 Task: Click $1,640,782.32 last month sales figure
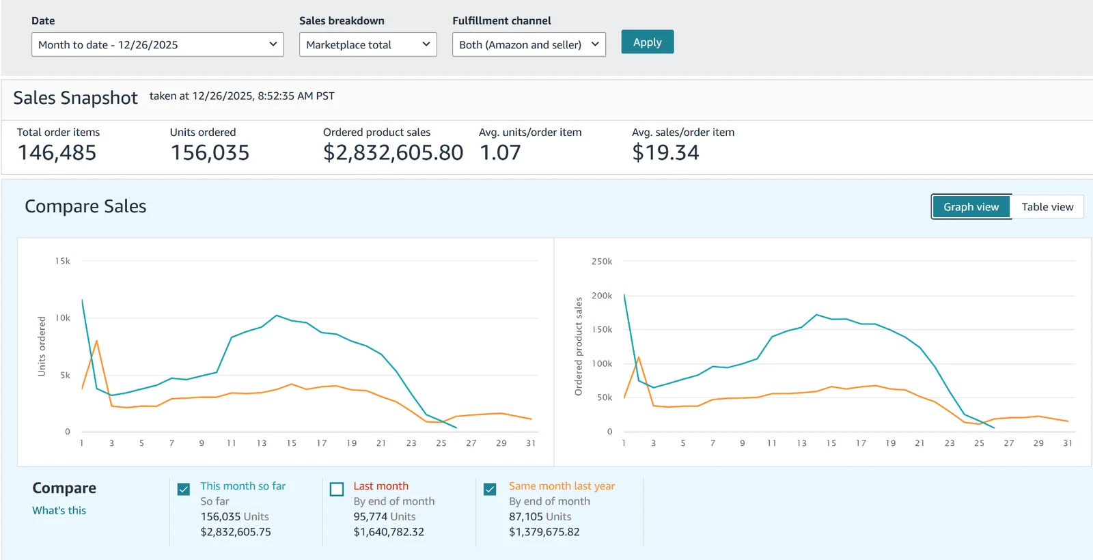coord(389,531)
